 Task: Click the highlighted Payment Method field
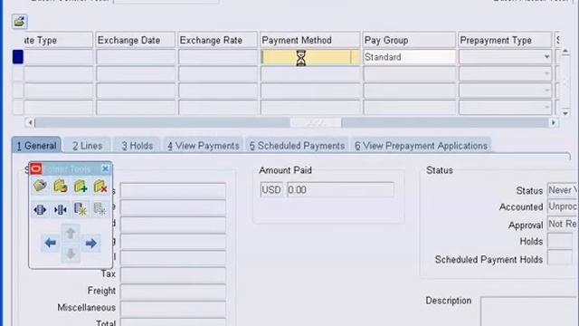(309, 57)
